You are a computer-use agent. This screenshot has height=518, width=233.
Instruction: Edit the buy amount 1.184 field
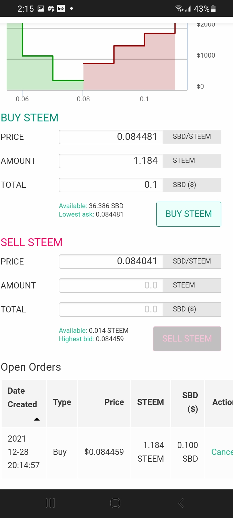tap(111, 161)
